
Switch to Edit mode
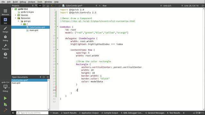click(5, 21)
